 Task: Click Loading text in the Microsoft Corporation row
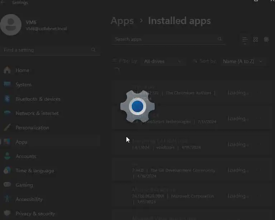(238, 196)
